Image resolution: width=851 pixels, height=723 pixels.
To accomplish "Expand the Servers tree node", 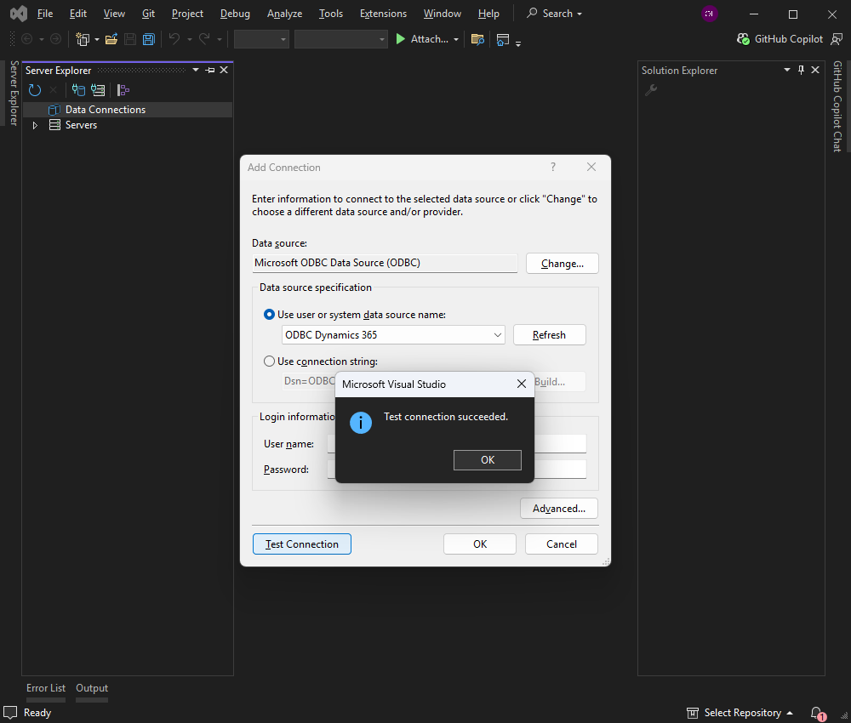I will [x=35, y=125].
